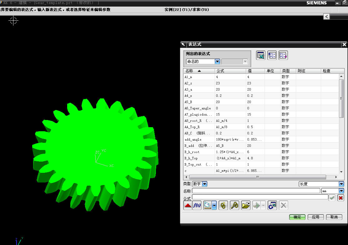348x245 pixels.
Task: Open the requirements check dropdown arrow
Action: [263, 205]
